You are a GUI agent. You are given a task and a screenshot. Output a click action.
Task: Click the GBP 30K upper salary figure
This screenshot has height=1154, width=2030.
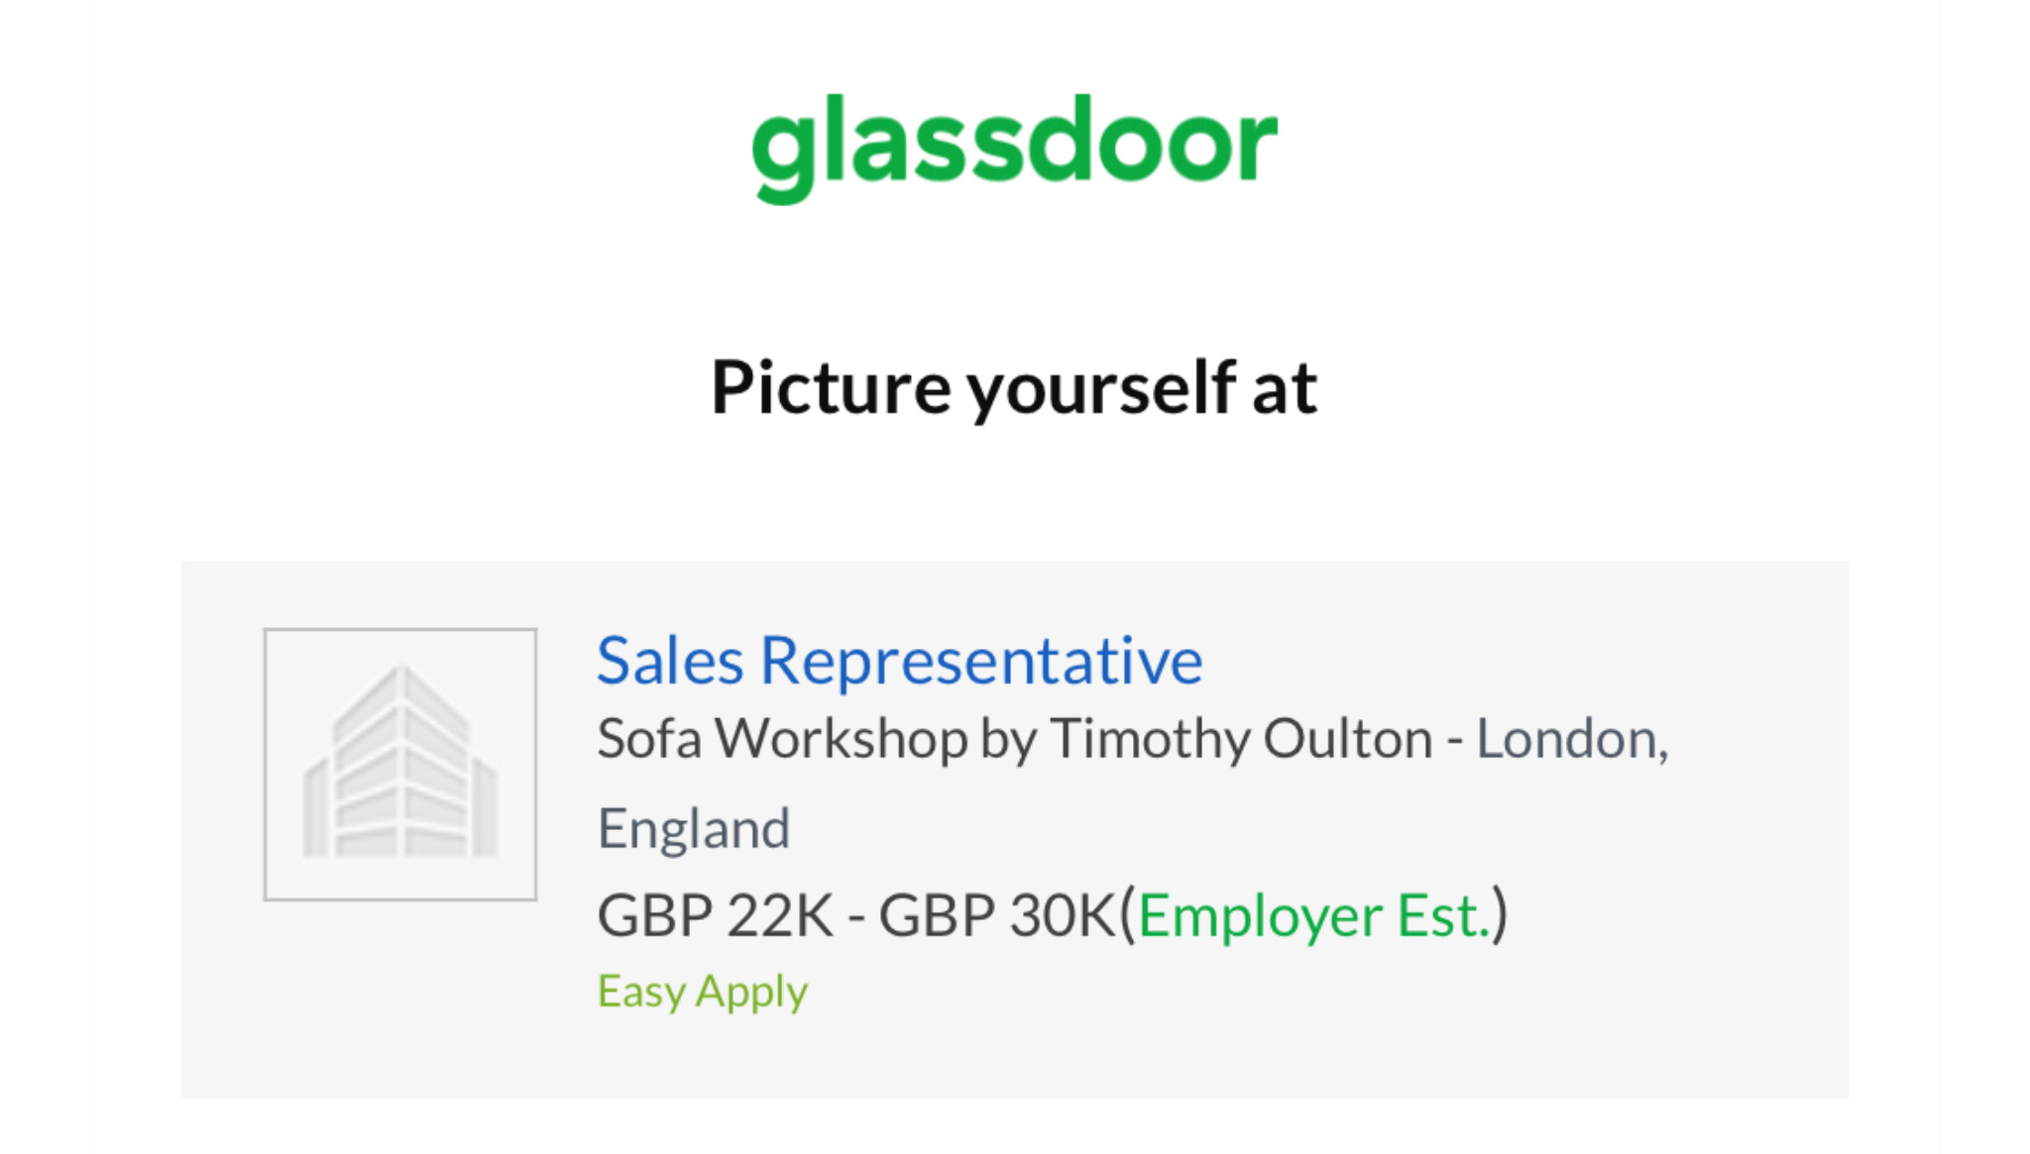click(998, 915)
